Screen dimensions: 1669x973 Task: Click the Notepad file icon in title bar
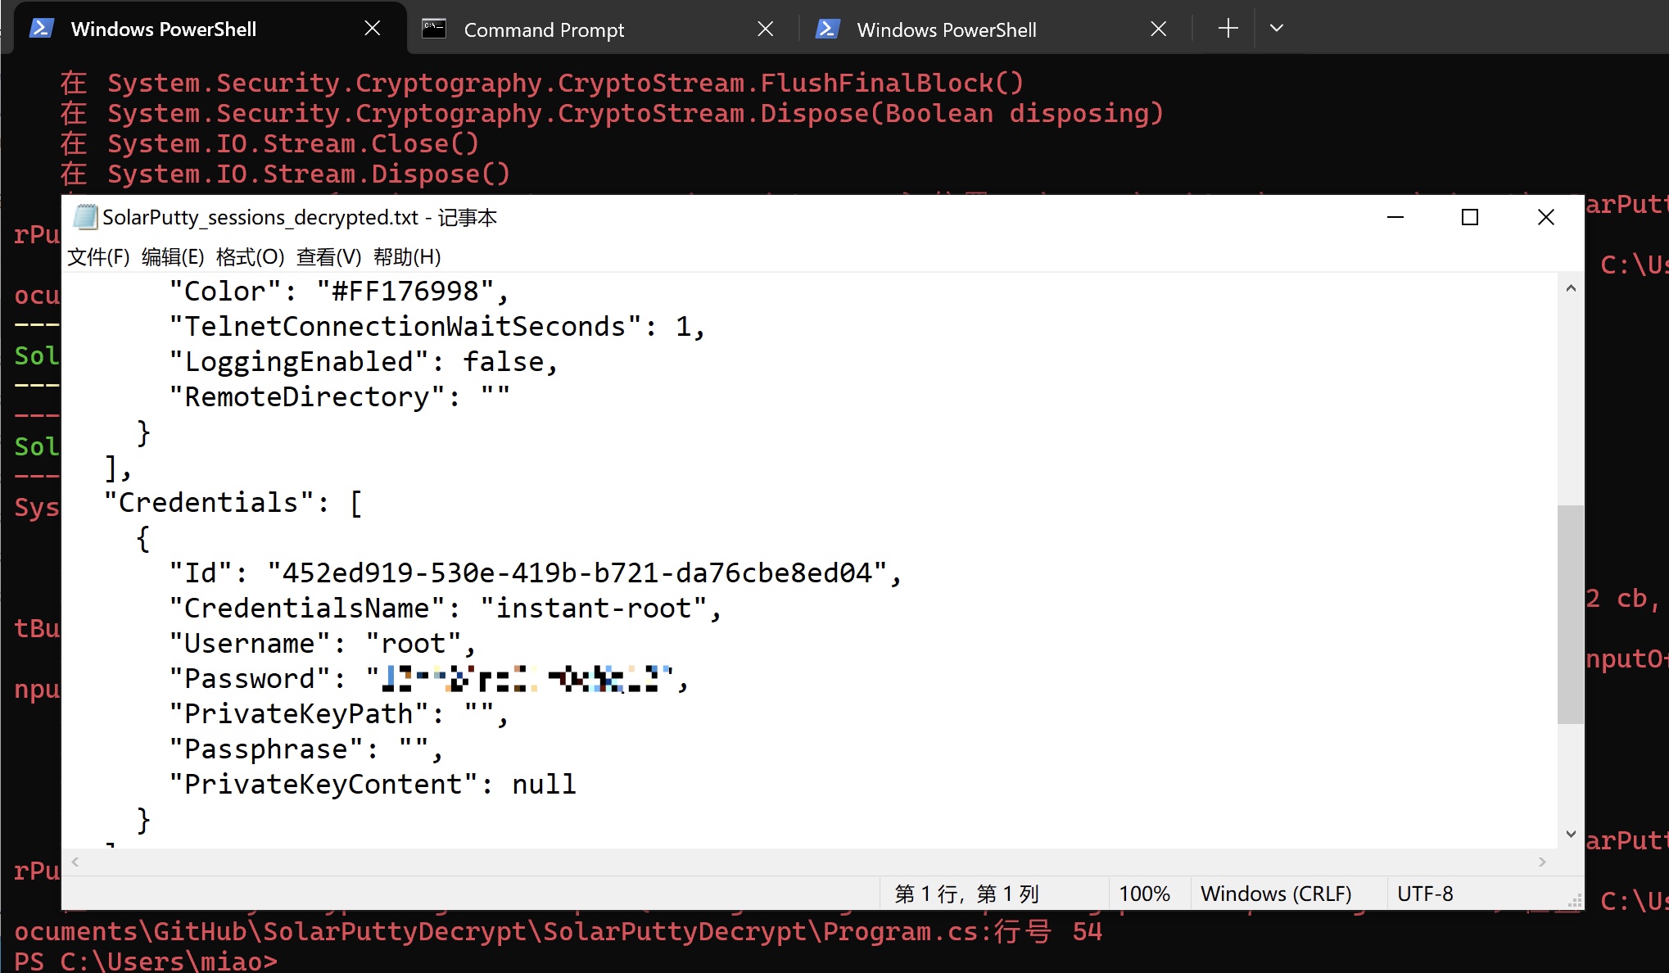[84, 217]
